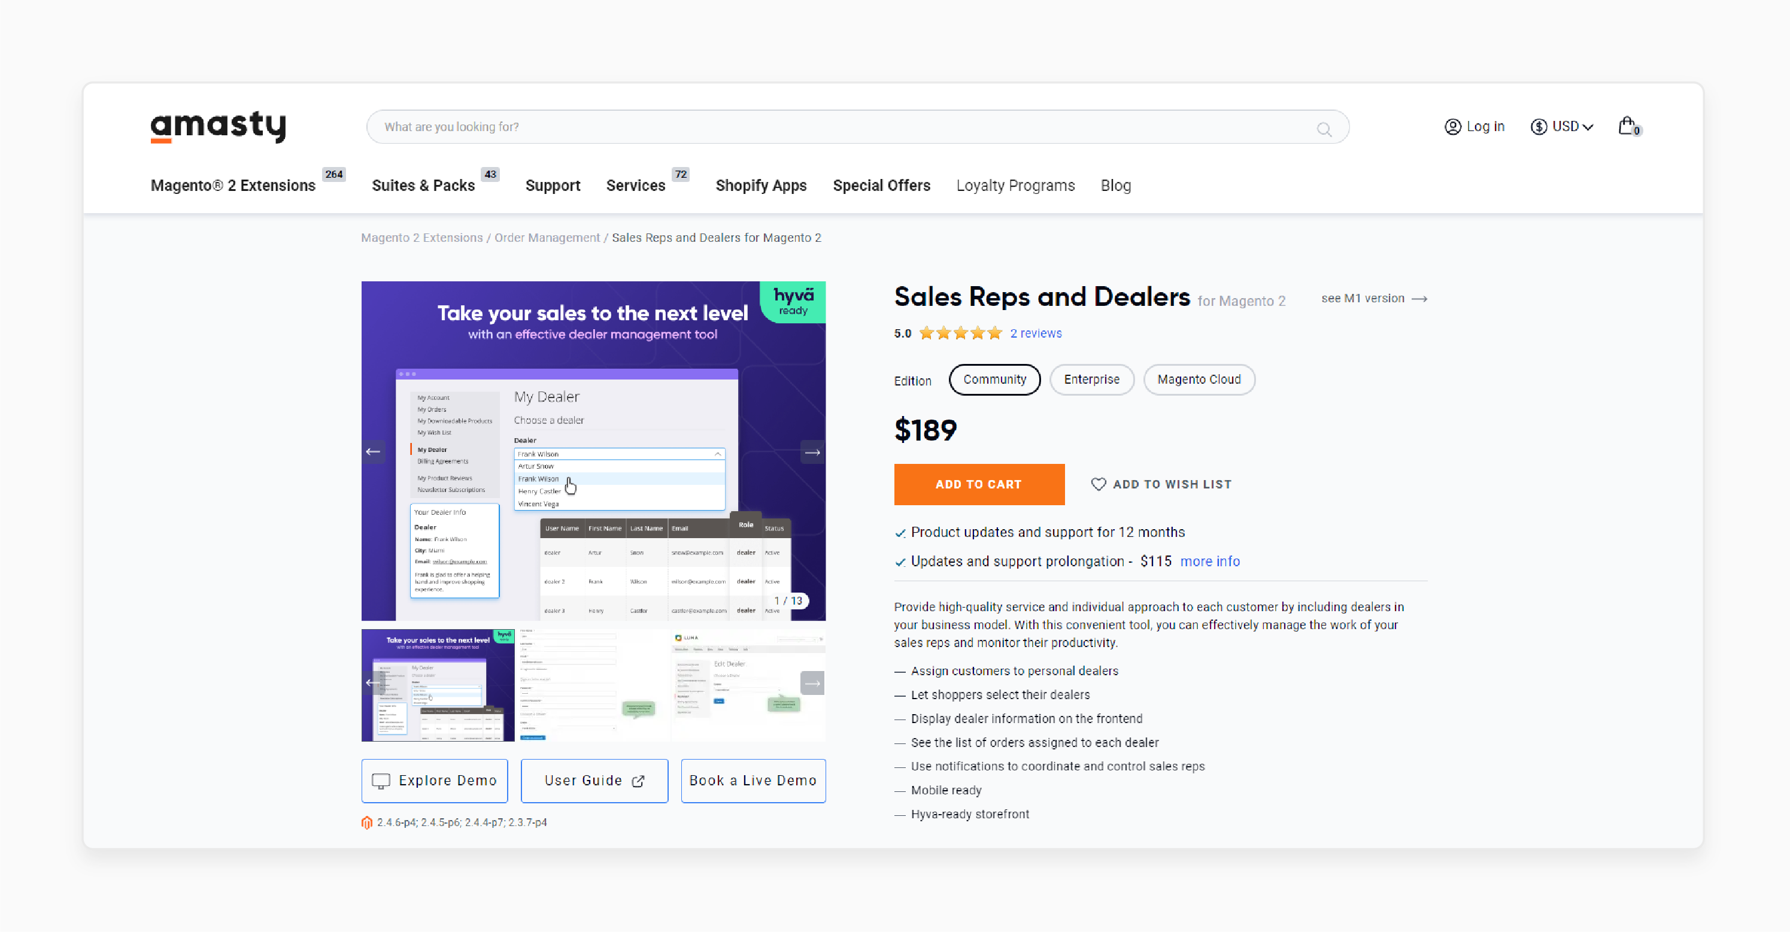Click the more info link for support prolongation
The width and height of the screenshot is (1790, 932).
(1211, 560)
